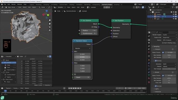Screen dimensions: 178x100
Task: Toggle viewport visibility eye of Light
Action: (174, 19)
